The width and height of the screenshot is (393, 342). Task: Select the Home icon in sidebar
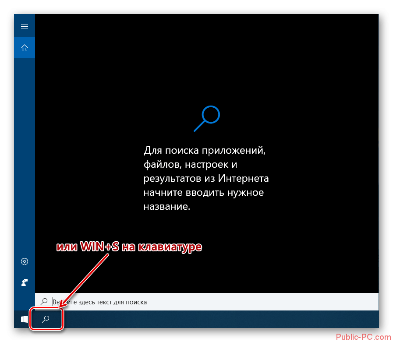point(24,47)
